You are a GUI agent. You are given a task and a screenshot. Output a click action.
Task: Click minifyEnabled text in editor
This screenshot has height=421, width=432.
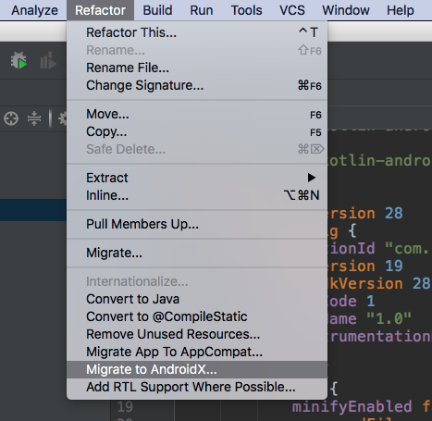pos(352,406)
